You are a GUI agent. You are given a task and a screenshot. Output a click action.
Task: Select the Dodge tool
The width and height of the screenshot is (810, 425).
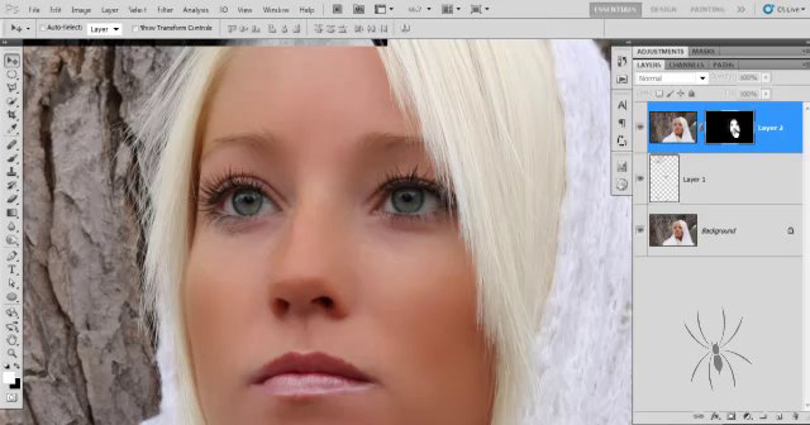pyautogui.click(x=12, y=240)
